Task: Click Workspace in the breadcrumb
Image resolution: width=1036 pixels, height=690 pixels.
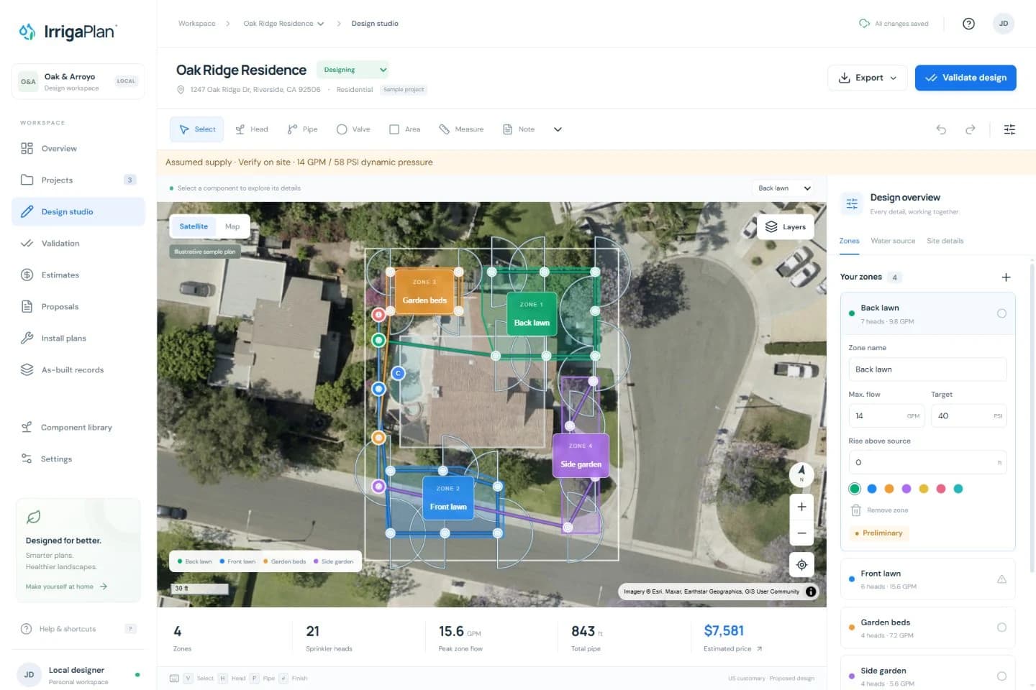Action: pos(196,24)
